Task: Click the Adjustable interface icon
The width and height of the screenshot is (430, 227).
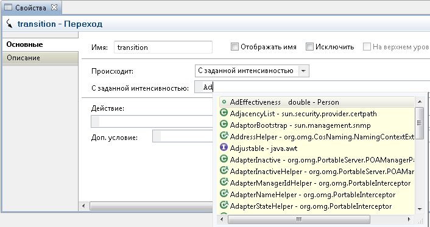Action: [x=224, y=147]
